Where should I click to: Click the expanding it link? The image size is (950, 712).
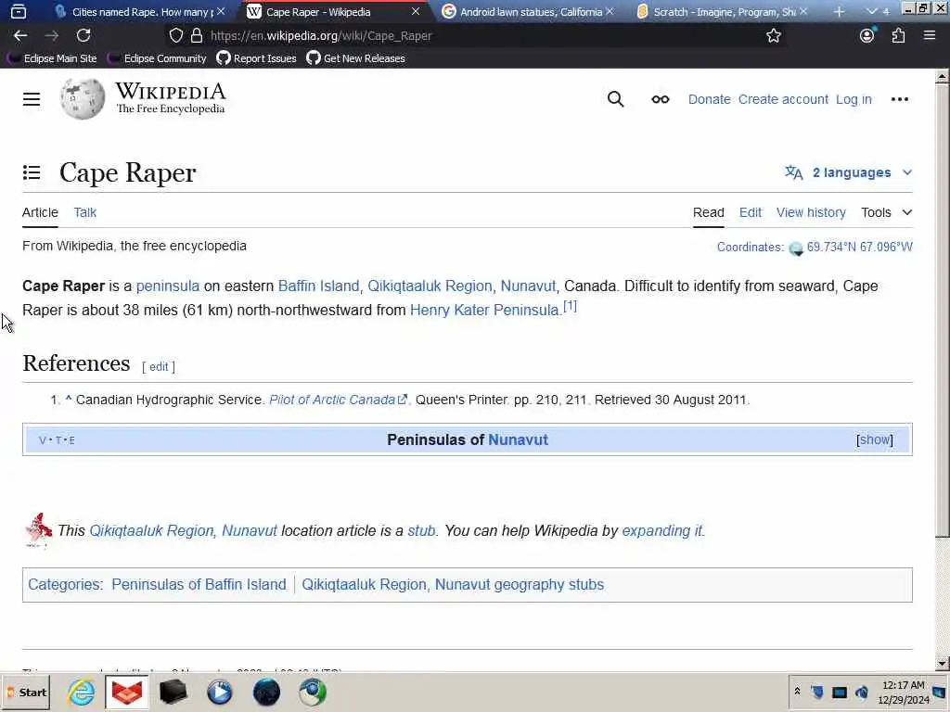[661, 530]
